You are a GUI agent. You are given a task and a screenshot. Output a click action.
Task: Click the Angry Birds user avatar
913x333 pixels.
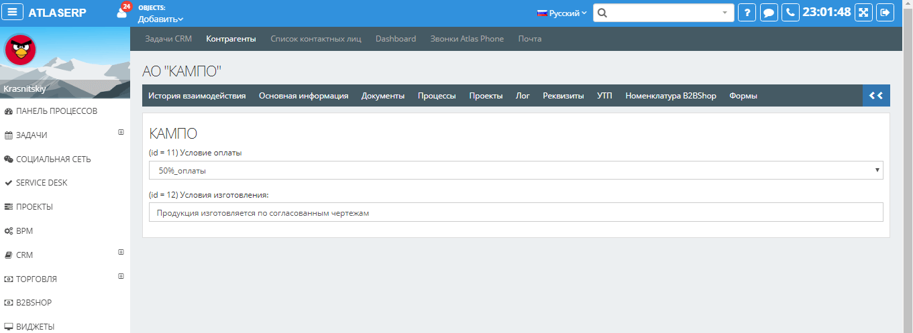coord(20,50)
